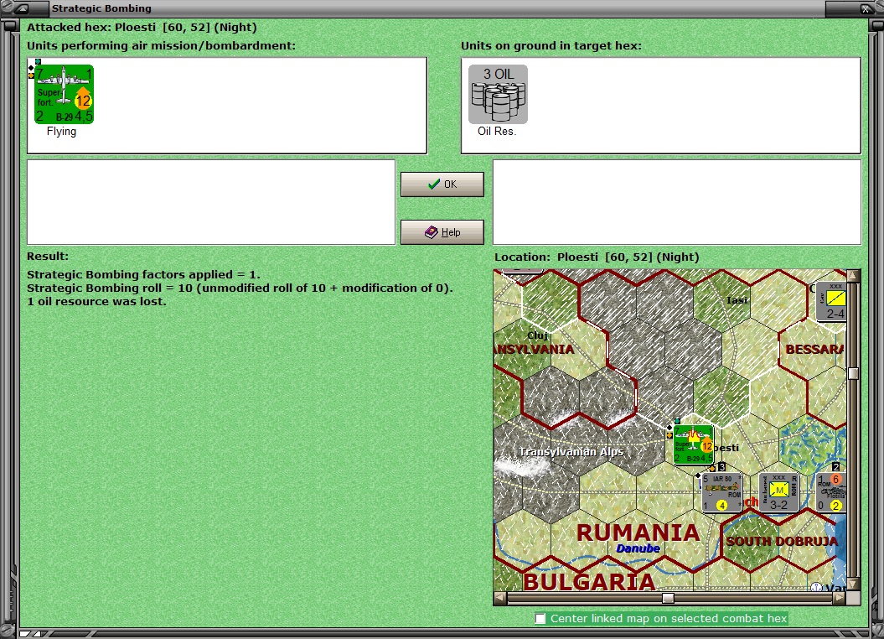Click the BULGARIA label on the map

(x=589, y=582)
